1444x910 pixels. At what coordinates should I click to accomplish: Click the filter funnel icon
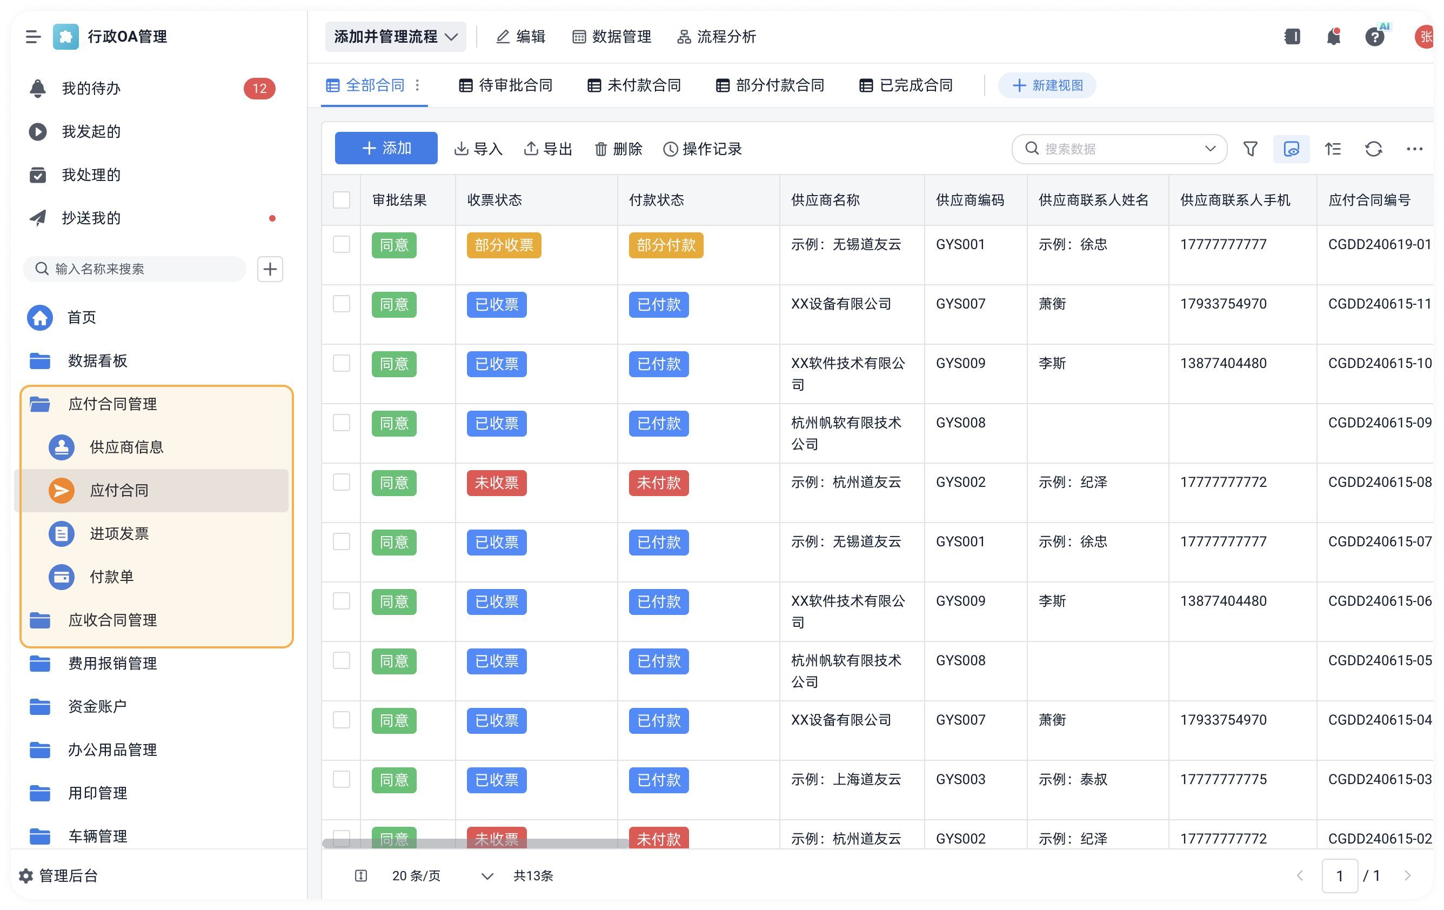coord(1249,149)
